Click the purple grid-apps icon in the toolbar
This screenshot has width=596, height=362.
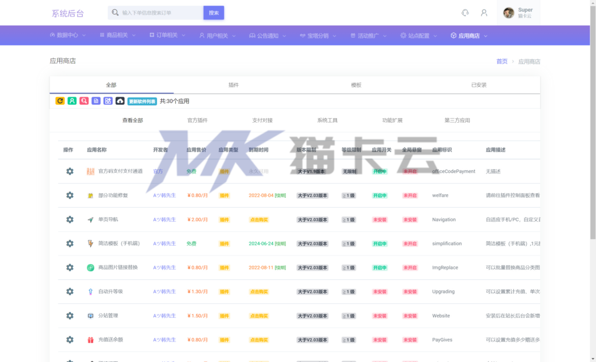(108, 101)
